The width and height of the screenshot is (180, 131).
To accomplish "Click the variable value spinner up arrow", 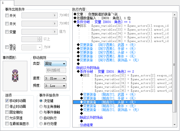I will click(x=40, y=38).
